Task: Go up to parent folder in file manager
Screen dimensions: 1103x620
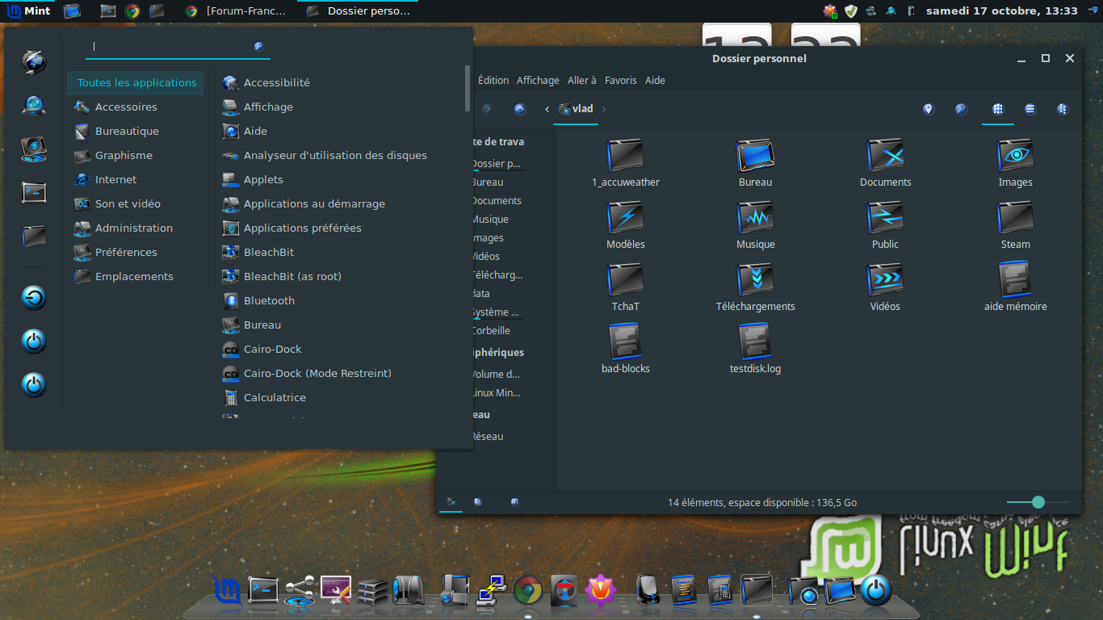Action: tap(520, 109)
